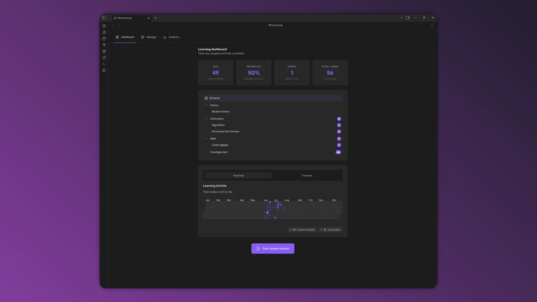Click the Learning Activity heading

click(x=215, y=186)
